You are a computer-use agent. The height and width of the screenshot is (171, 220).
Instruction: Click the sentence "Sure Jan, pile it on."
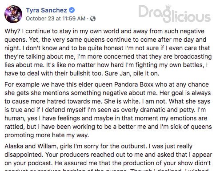(x=132, y=74)
